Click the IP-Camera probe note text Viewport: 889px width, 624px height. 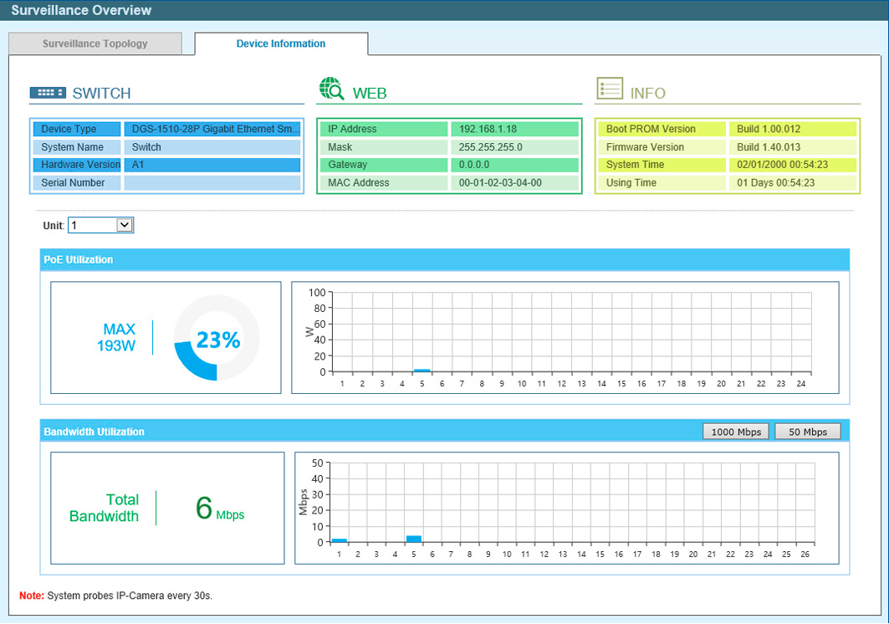130,596
